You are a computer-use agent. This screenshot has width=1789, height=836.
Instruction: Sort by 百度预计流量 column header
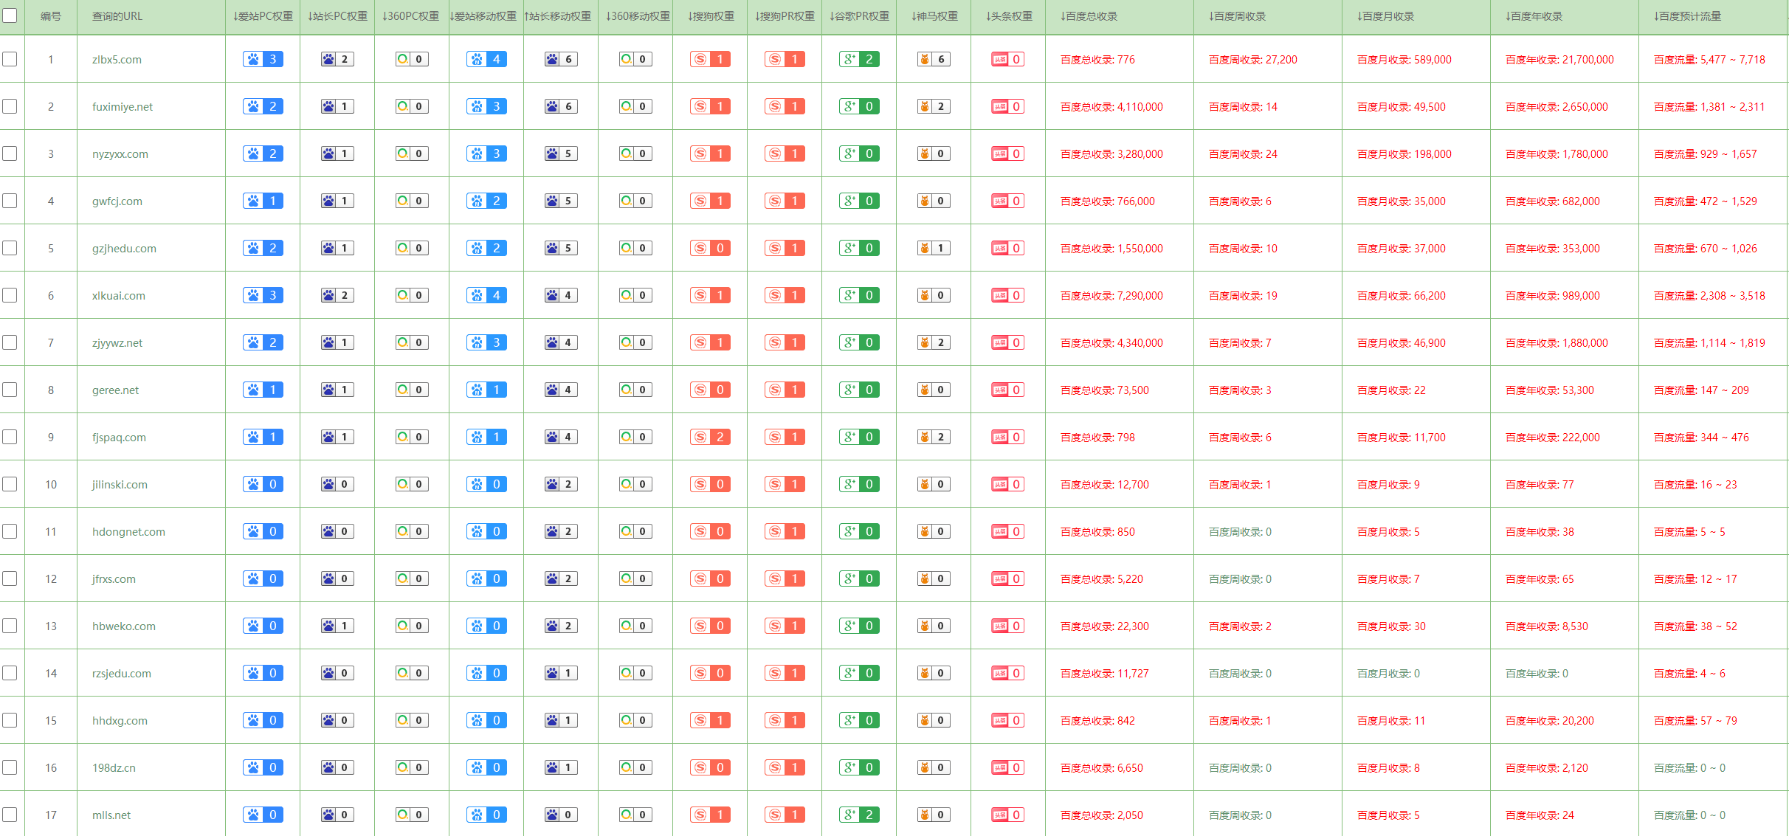[x=1687, y=16]
